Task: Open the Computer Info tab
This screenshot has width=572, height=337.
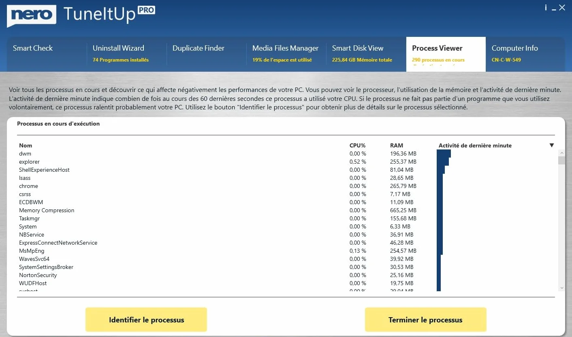Action: [x=525, y=54]
